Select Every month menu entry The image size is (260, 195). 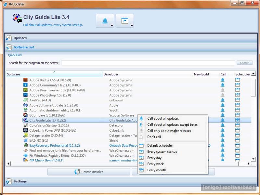(x=173, y=170)
